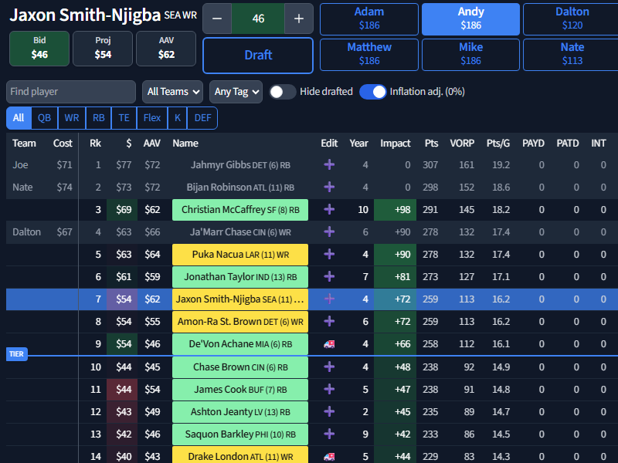This screenshot has width=618, height=463.
Task: Select the Jonathan Taylor name cell
Action: 240,277
